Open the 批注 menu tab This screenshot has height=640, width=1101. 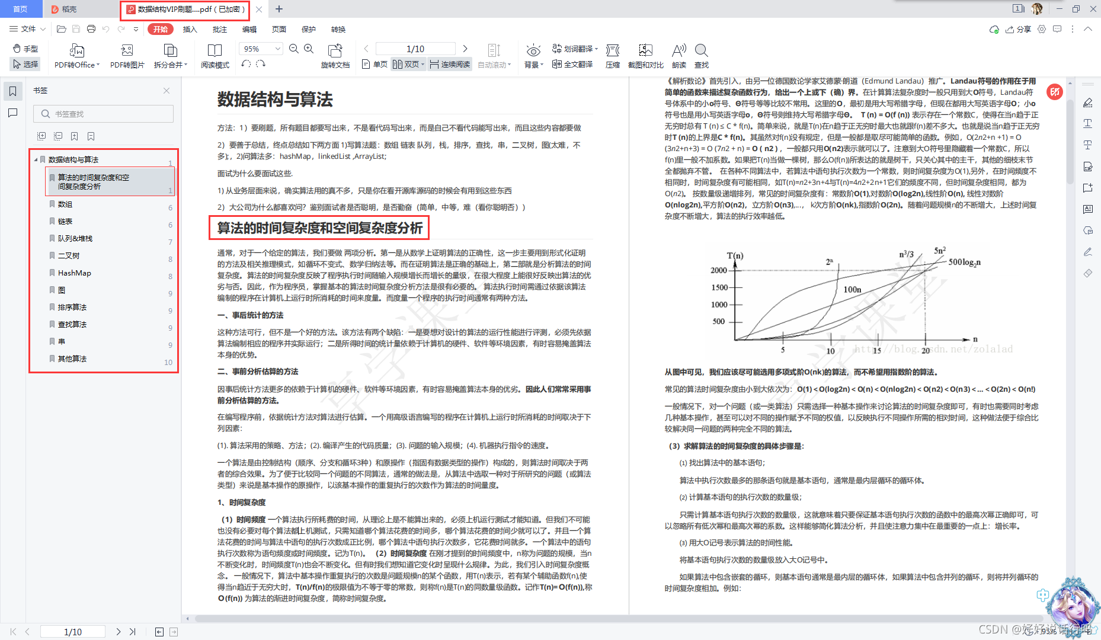pos(219,29)
